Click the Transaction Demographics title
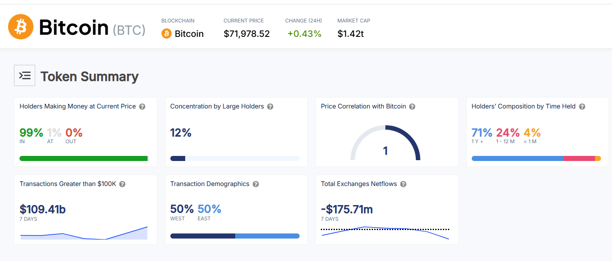The image size is (612, 261). tap(210, 184)
